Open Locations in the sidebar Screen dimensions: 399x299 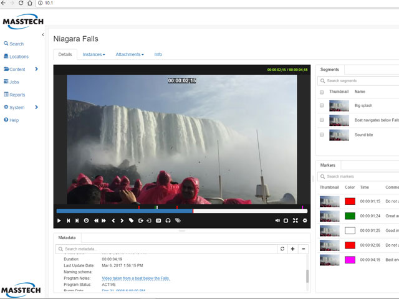[x=16, y=57]
